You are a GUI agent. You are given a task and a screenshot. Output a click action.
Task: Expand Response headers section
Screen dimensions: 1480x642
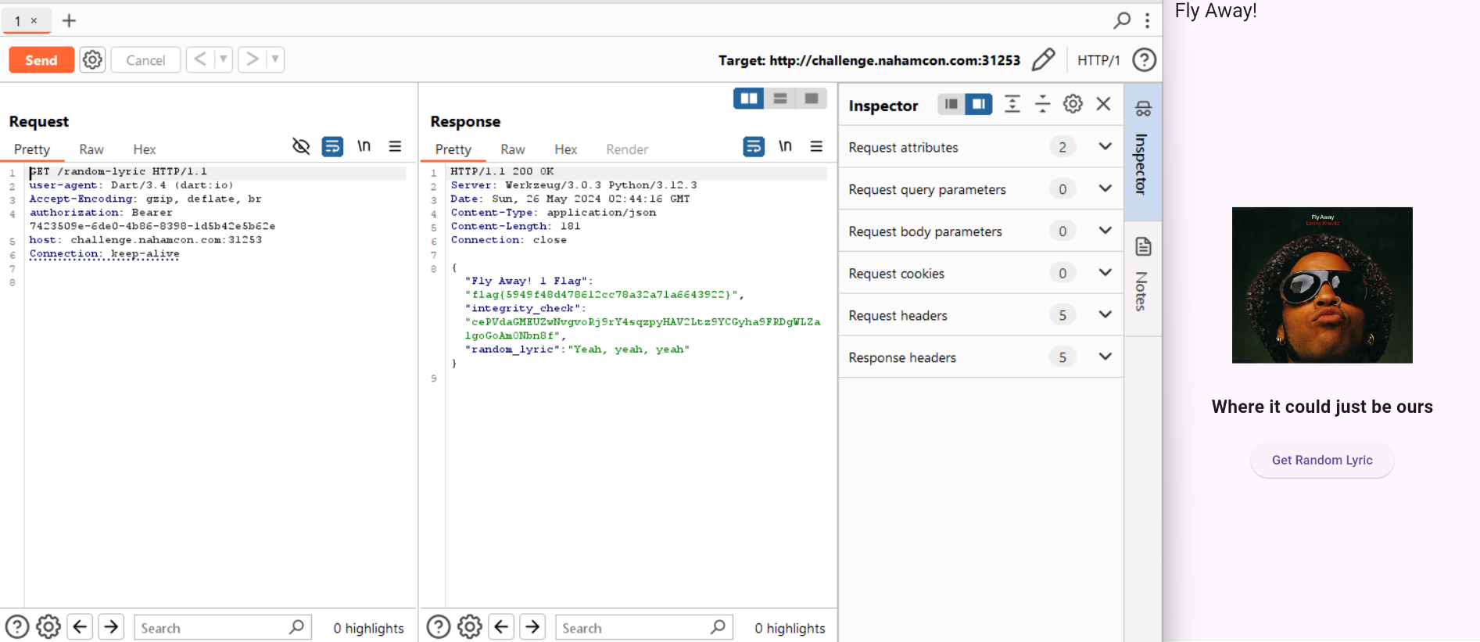click(x=981, y=357)
